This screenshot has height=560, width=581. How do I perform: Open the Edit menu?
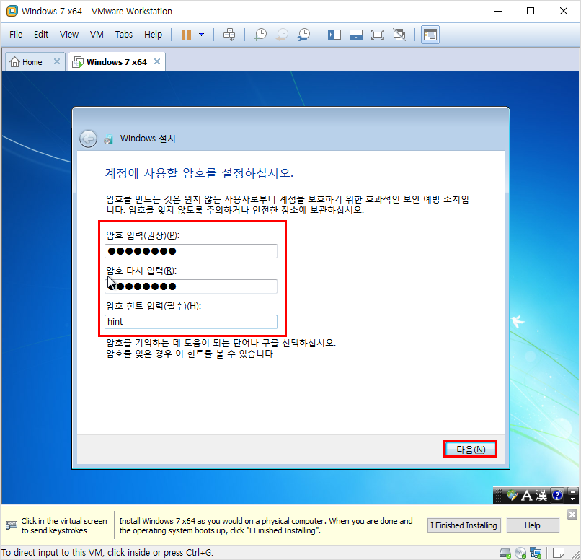tap(41, 35)
